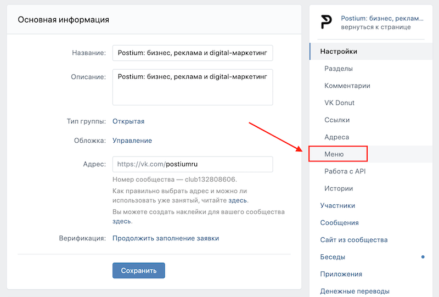
Task: Click Управление link for cover
Action: pyautogui.click(x=132, y=141)
